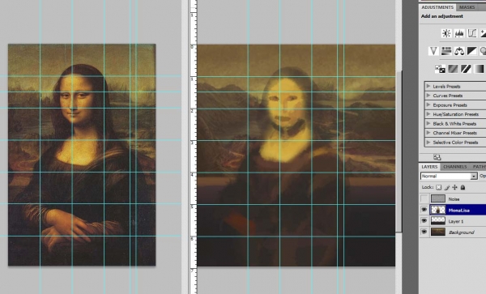
Task: Show the hidden Noise layer
Action: [424, 199]
